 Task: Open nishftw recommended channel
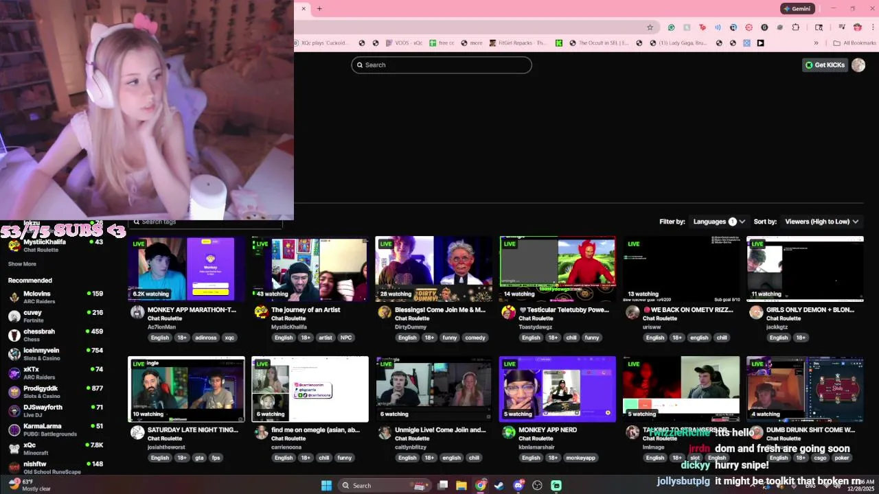pyautogui.click(x=55, y=467)
